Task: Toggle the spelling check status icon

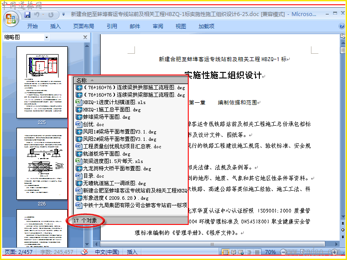Action: pyautogui.click(x=84, y=252)
